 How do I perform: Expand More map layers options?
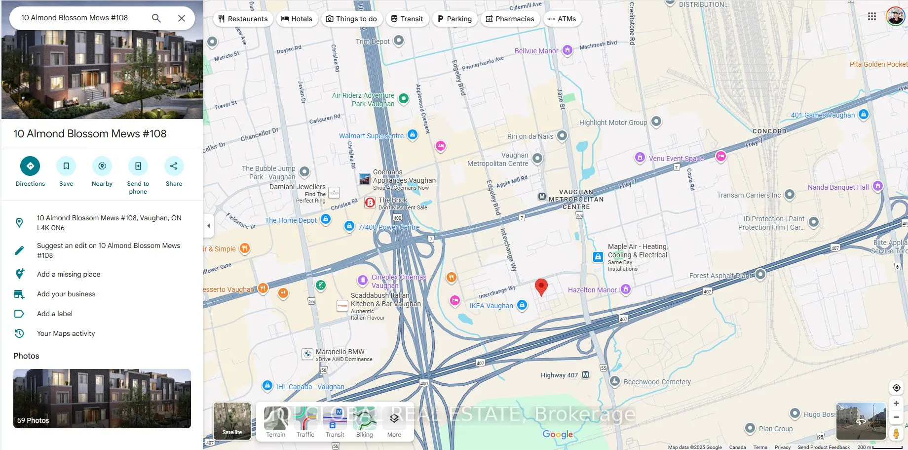(394, 421)
